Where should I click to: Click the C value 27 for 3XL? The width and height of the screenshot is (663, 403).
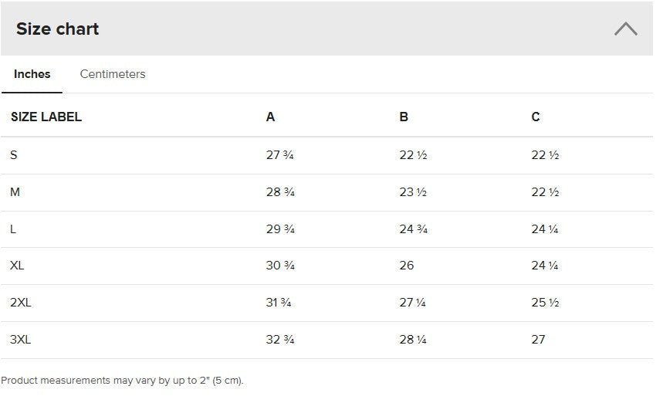(x=538, y=340)
